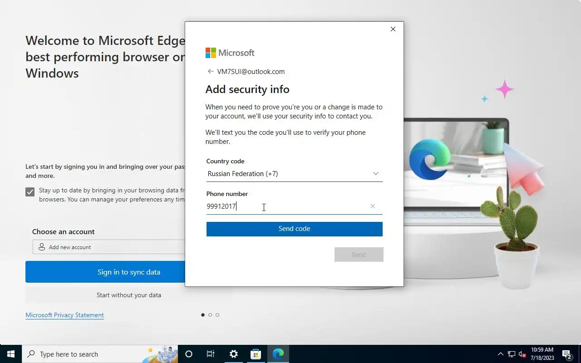
Task: Open the Country code dropdown
Action: tap(294, 174)
